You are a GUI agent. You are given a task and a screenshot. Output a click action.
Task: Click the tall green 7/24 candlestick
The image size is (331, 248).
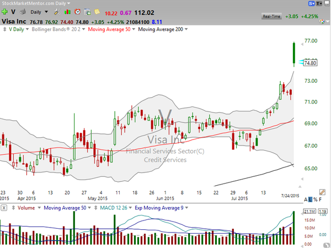tap(294, 53)
